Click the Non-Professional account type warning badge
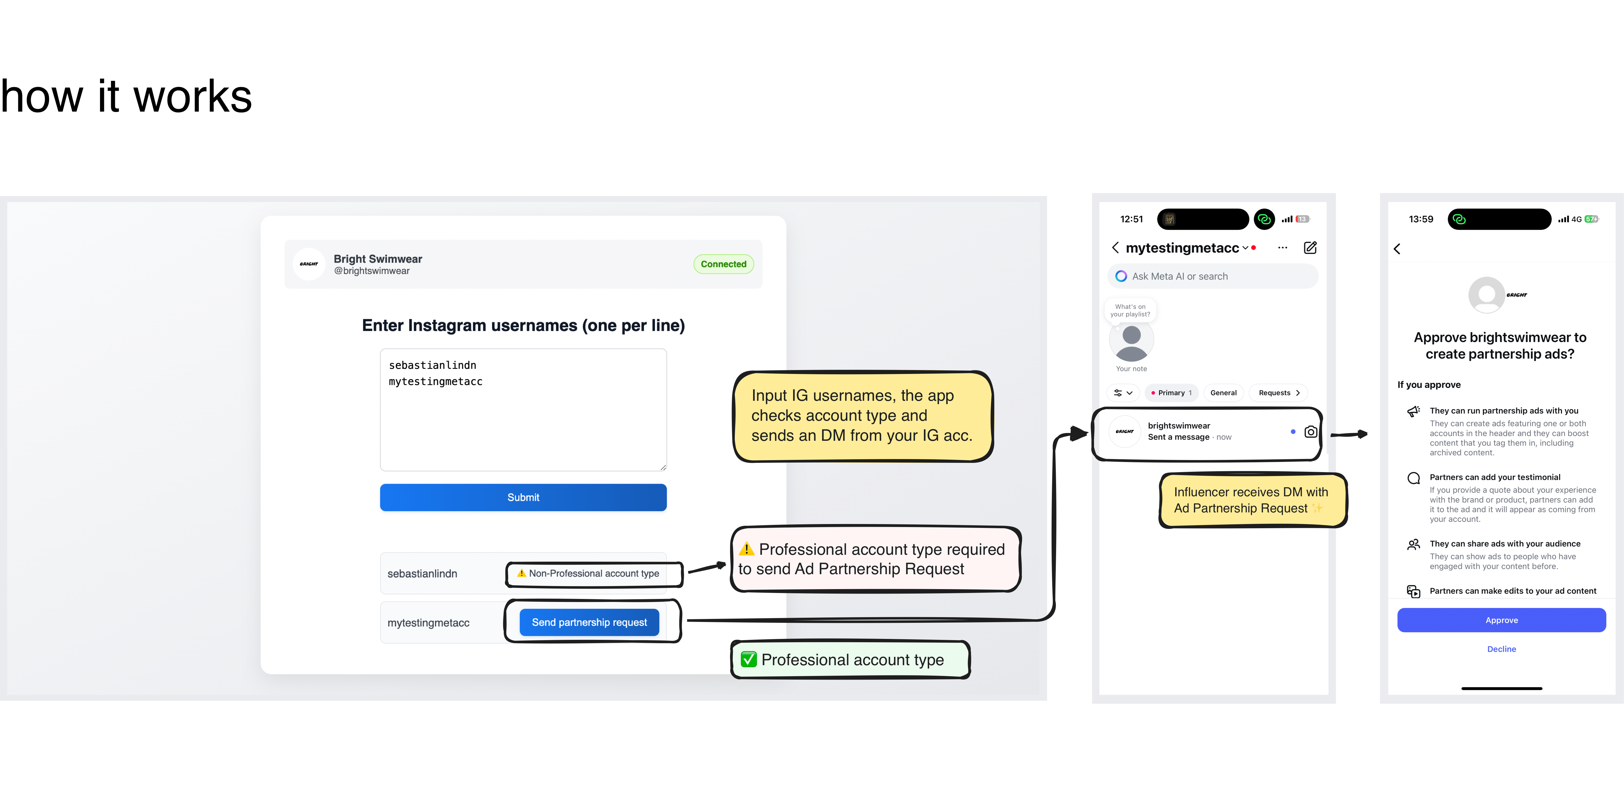 coord(588,574)
